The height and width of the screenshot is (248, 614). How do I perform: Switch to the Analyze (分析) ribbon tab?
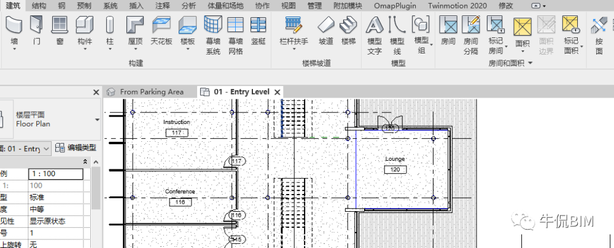tap(188, 6)
